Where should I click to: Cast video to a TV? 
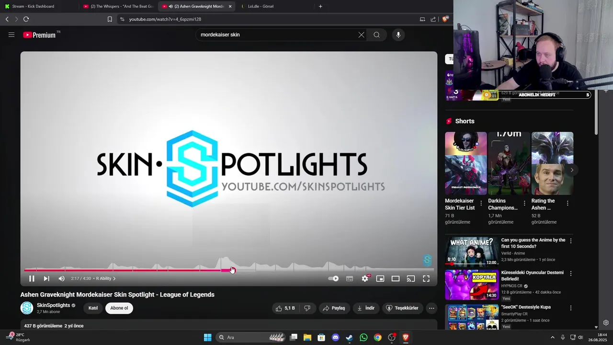coord(411,278)
